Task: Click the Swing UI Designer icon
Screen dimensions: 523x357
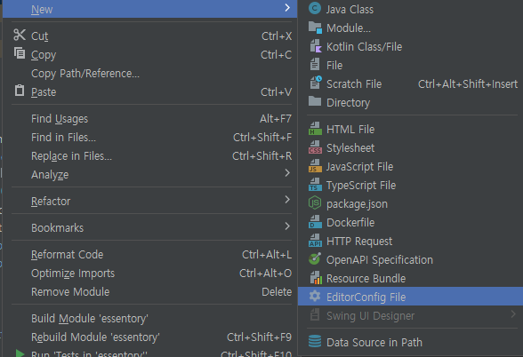Action: tap(315, 314)
